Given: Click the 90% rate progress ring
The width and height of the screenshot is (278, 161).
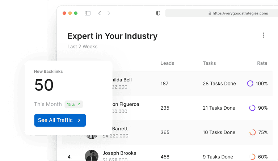Looking at the screenshot, I should pyautogui.click(x=252, y=108).
